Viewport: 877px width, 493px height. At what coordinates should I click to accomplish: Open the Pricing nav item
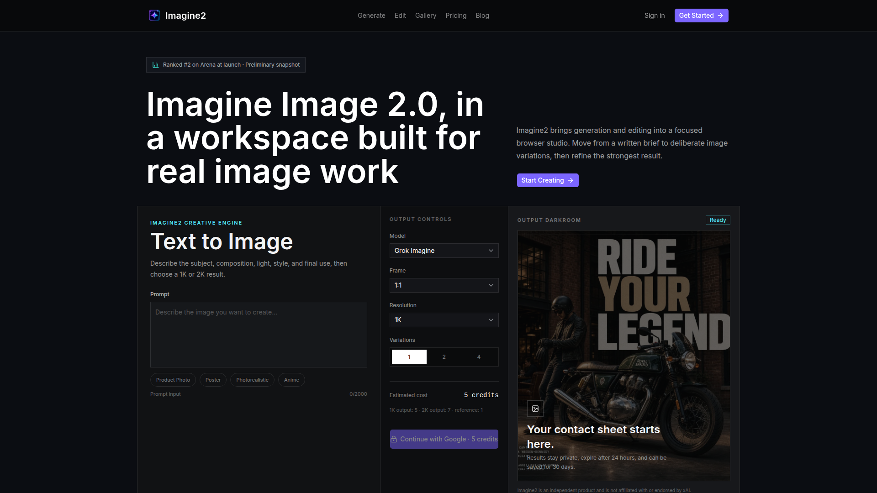(456, 16)
